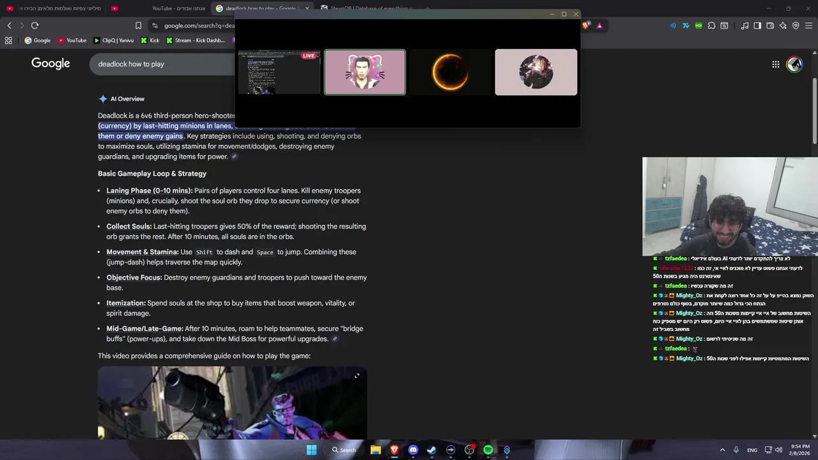The height and width of the screenshot is (460, 818).
Task: Open the ClipQ | Yanivu bookmark
Action: click(114, 40)
